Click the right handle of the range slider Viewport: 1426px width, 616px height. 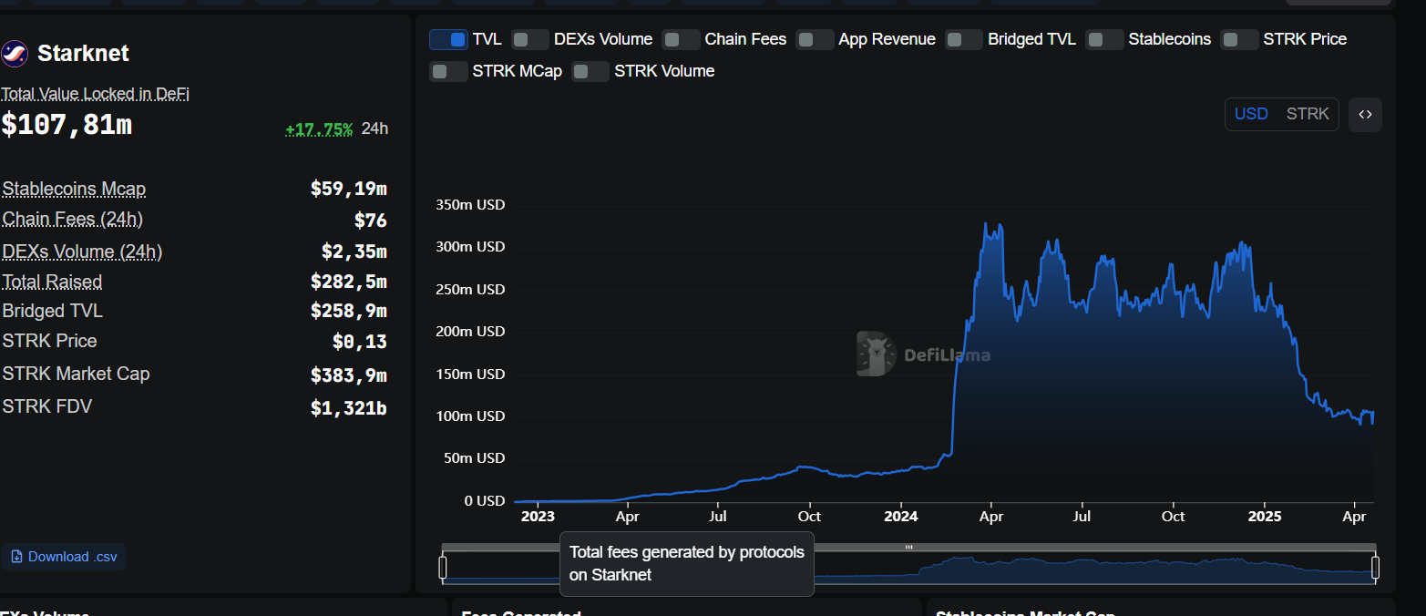[1375, 568]
